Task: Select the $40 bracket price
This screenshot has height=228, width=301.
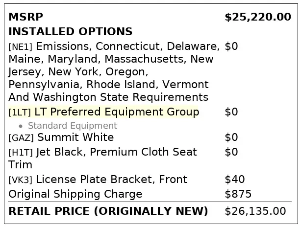Action: coord(235,180)
